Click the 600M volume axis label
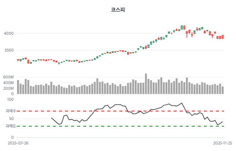The width and height of the screenshot is (236, 151). (x=8, y=77)
